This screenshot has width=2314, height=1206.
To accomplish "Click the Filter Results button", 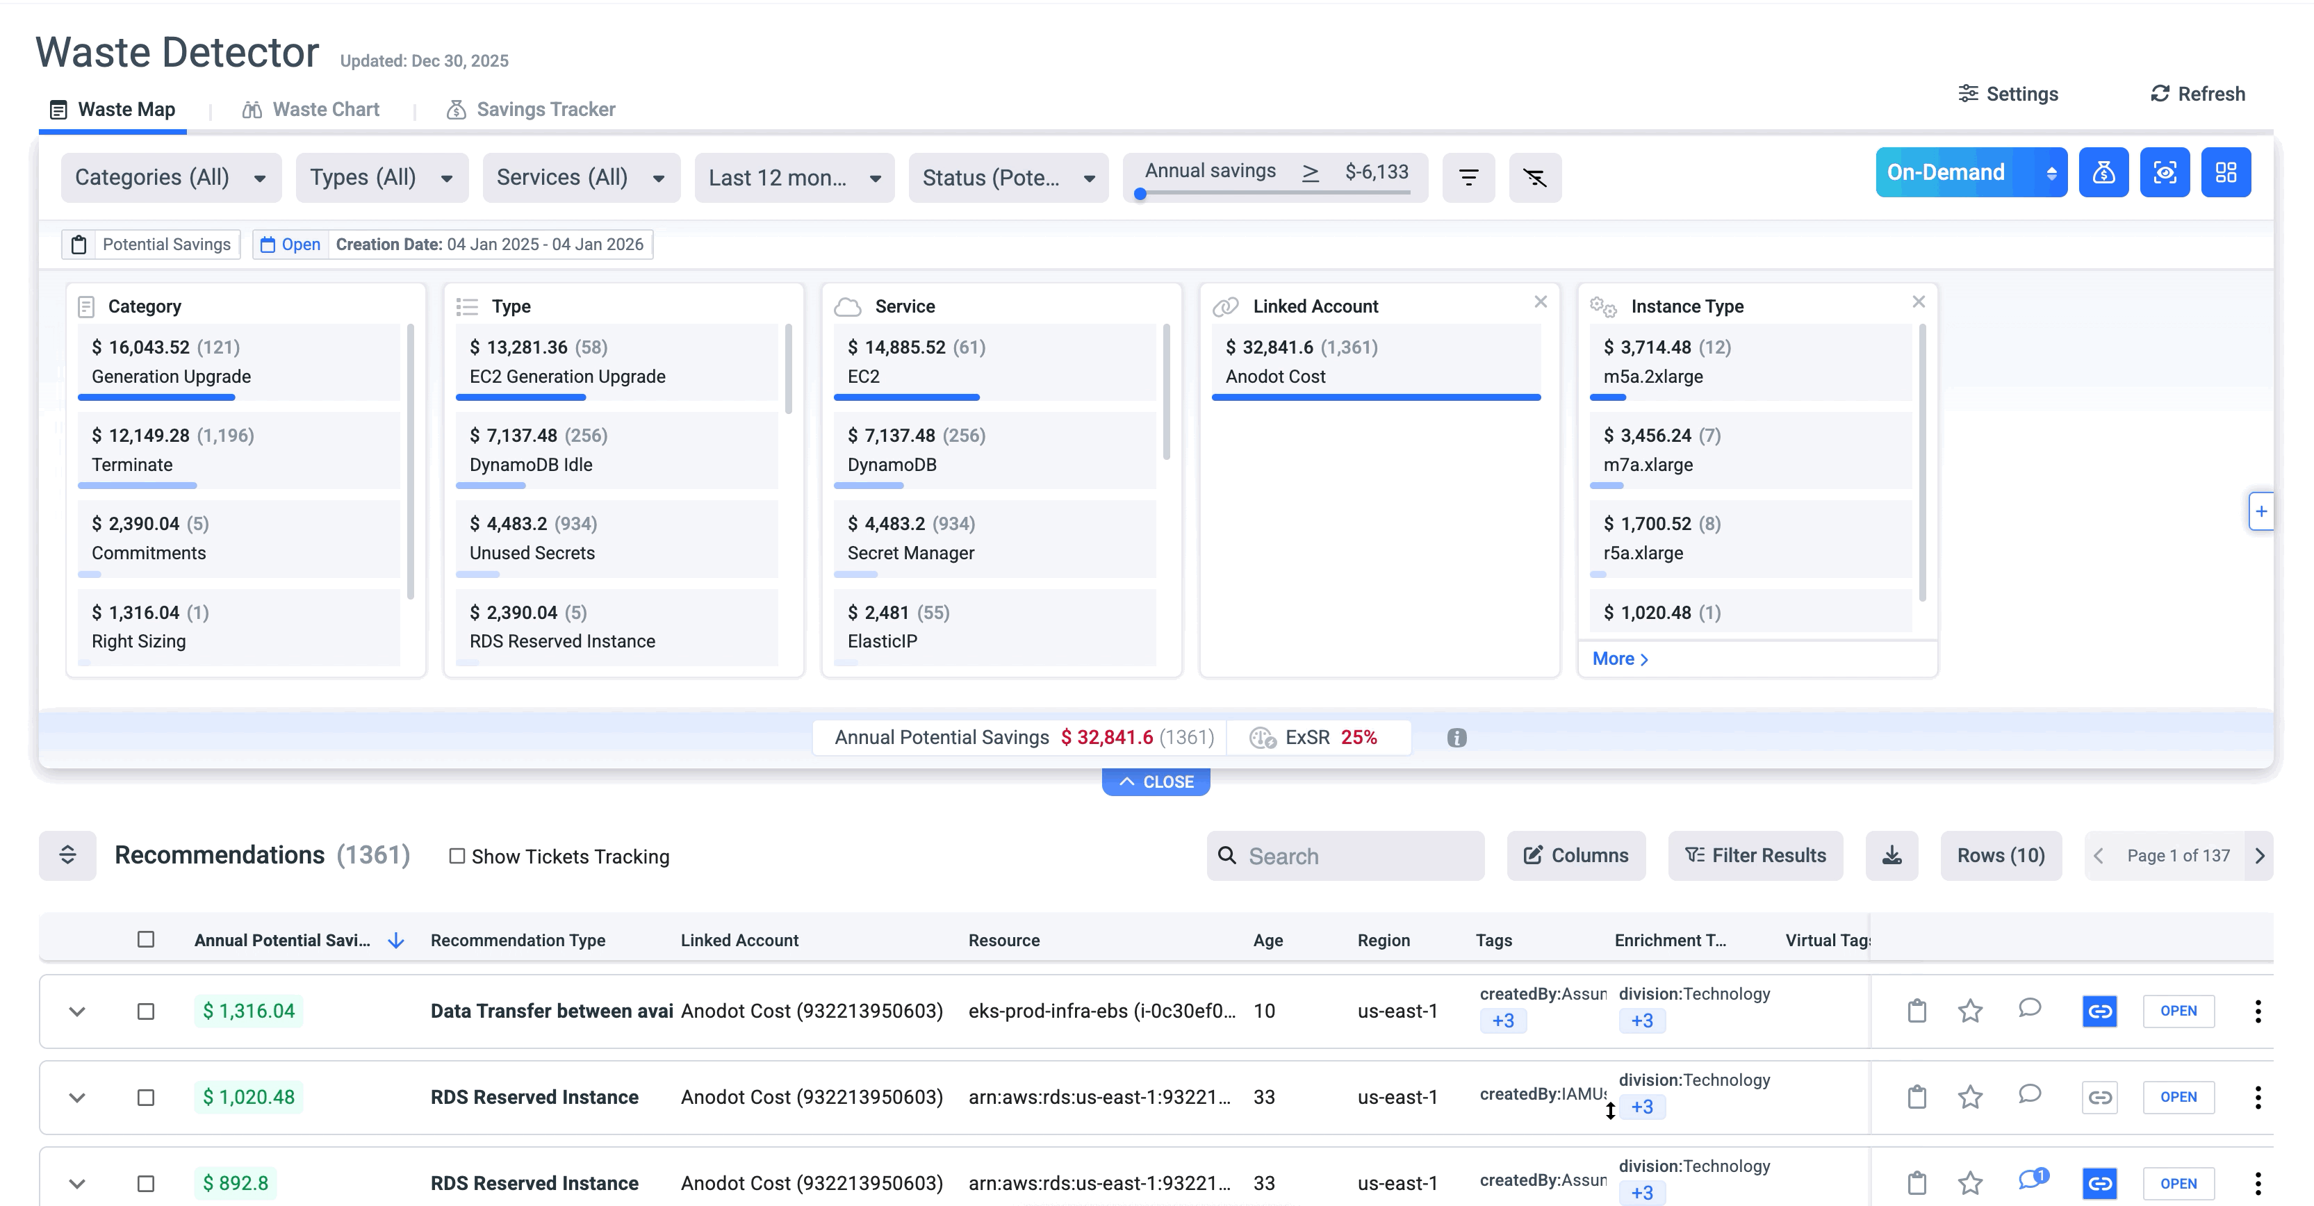I will [1755, 855].
